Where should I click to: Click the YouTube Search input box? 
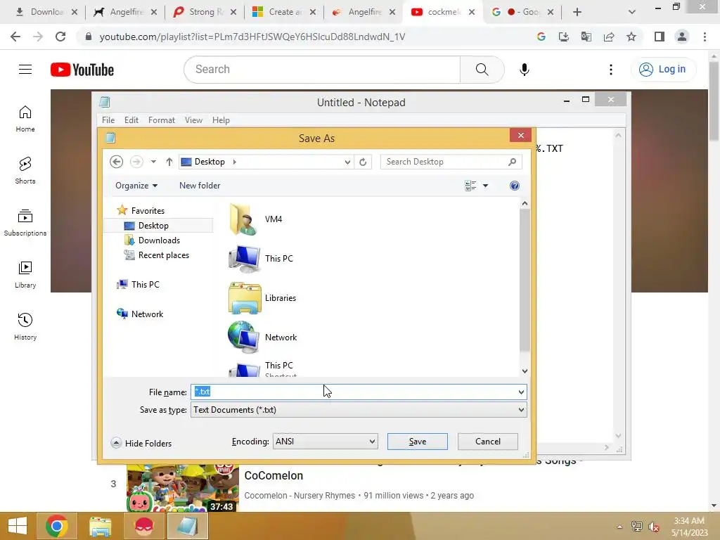pyautogui.click(x=322, y=70)
